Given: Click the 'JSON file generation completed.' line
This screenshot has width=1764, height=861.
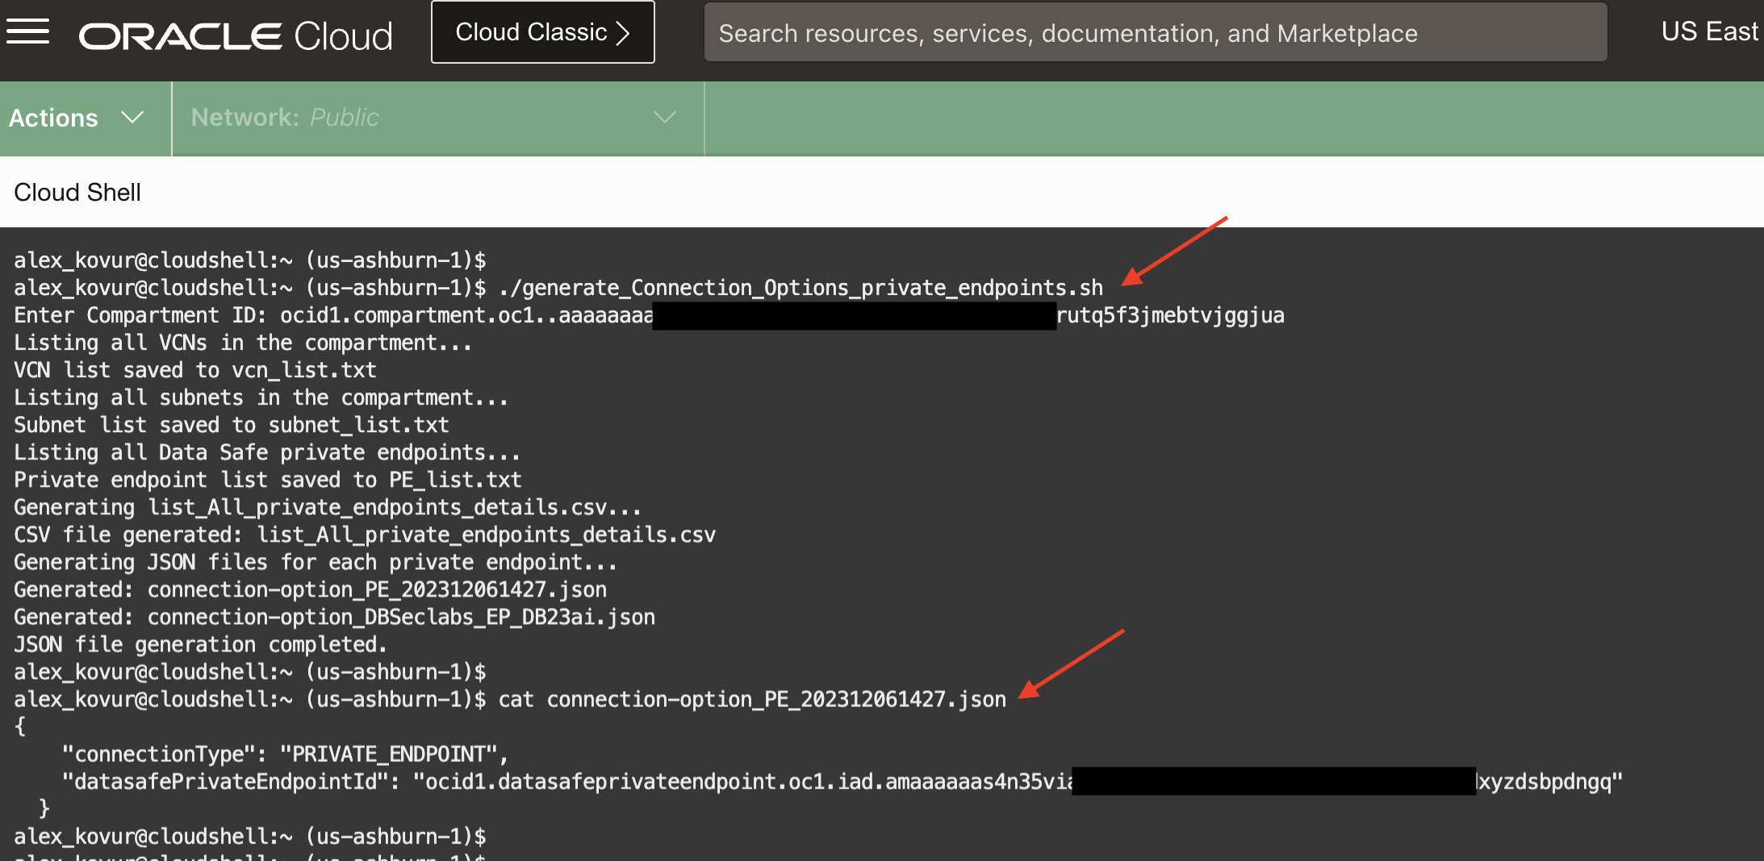Looking at the screenshot, I should (201, 644).
